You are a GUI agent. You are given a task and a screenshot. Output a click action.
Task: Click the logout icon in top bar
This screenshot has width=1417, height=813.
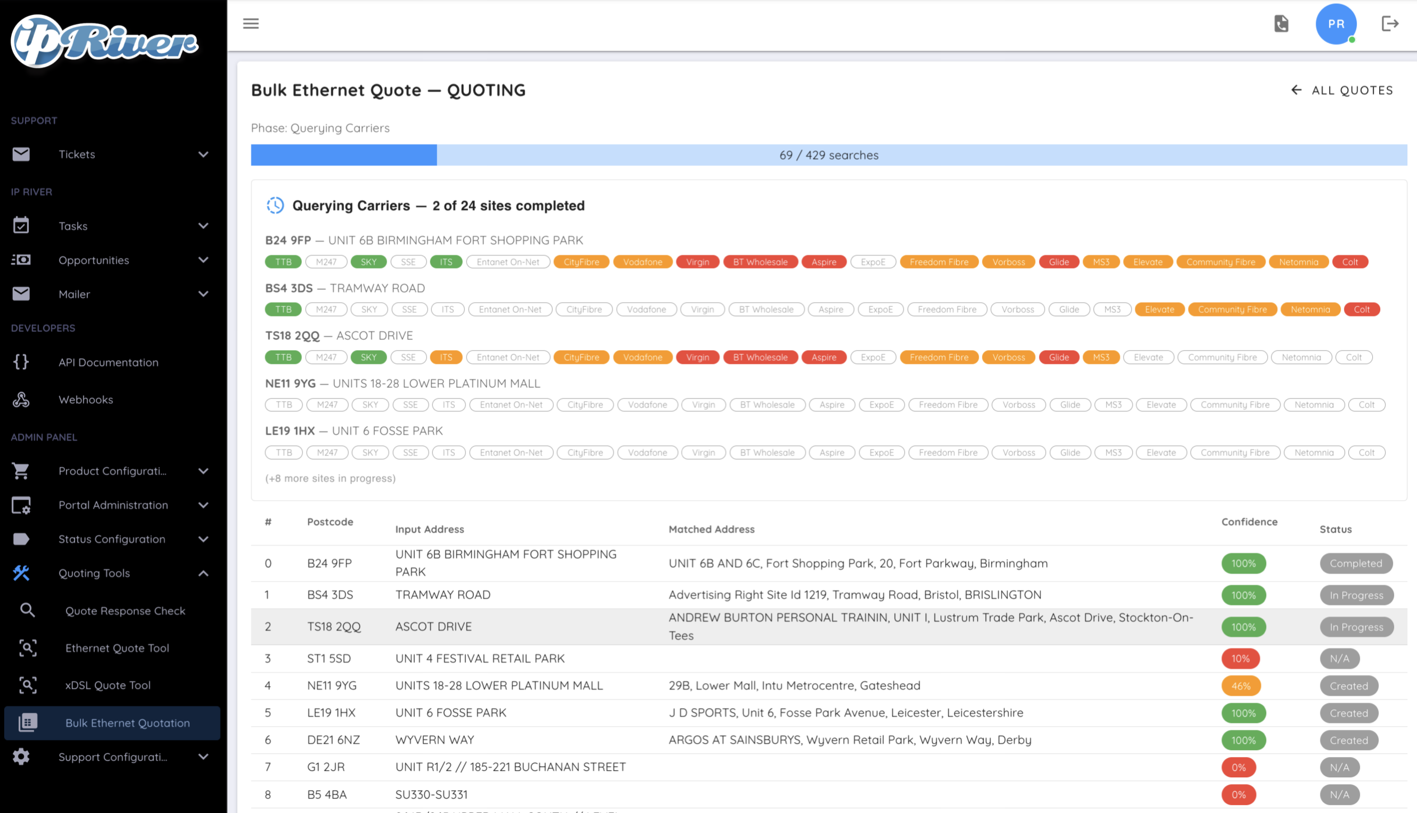1391,23
